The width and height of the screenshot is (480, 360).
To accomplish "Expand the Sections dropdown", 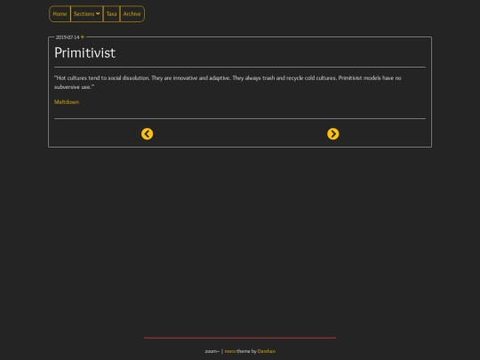I will point(86,13).
